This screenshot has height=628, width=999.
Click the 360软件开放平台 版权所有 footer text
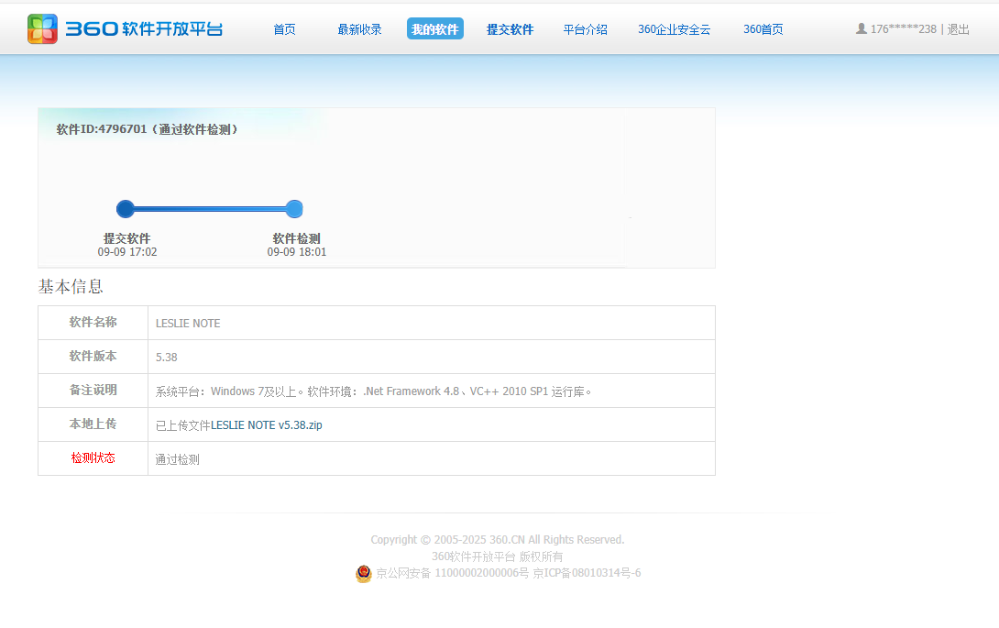click(x=498, y=556)
